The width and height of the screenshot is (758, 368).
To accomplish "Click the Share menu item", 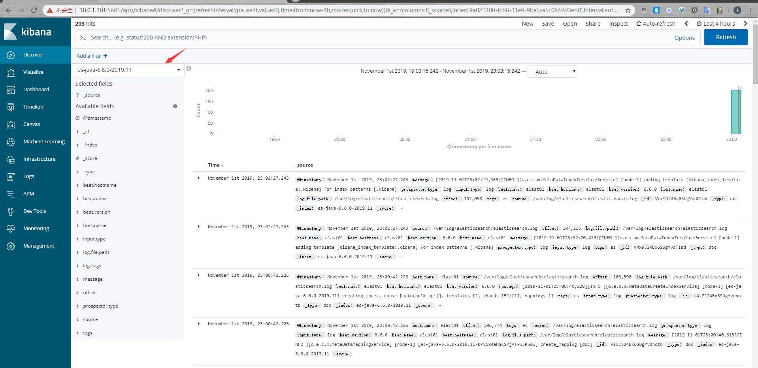I will click(x=593, y=24).
